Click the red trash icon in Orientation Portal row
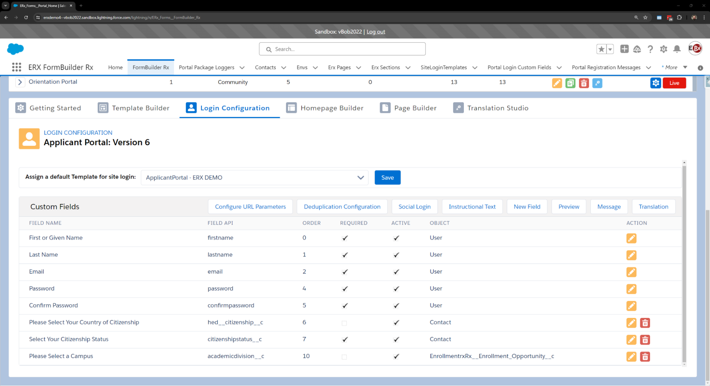Viewport: 710px width, 386px height. [584, 83]
